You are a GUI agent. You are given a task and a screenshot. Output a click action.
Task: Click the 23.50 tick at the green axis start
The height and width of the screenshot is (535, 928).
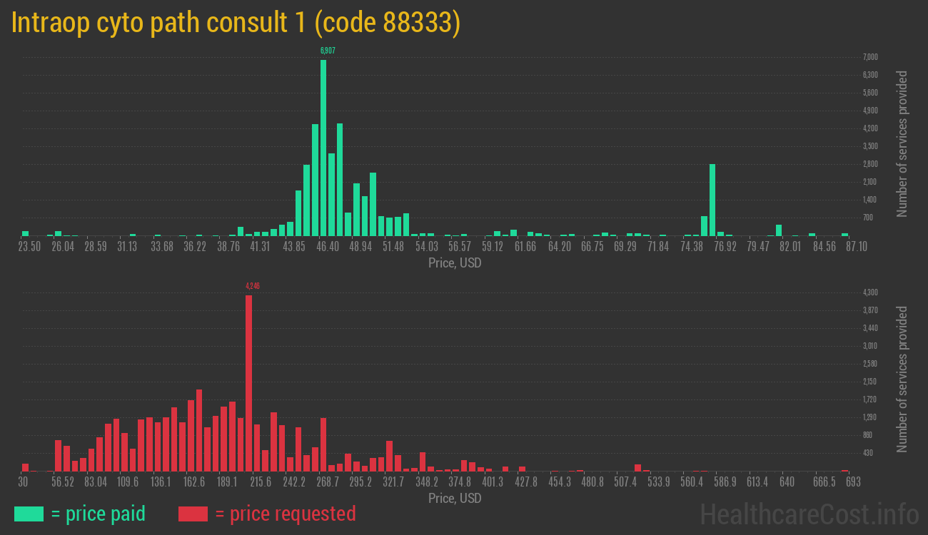(x=29, y=247)
